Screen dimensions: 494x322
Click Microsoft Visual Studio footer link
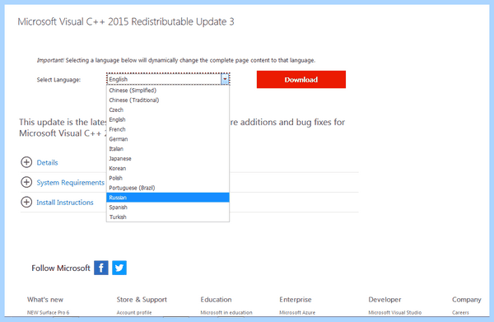click(x=394, y=313)
